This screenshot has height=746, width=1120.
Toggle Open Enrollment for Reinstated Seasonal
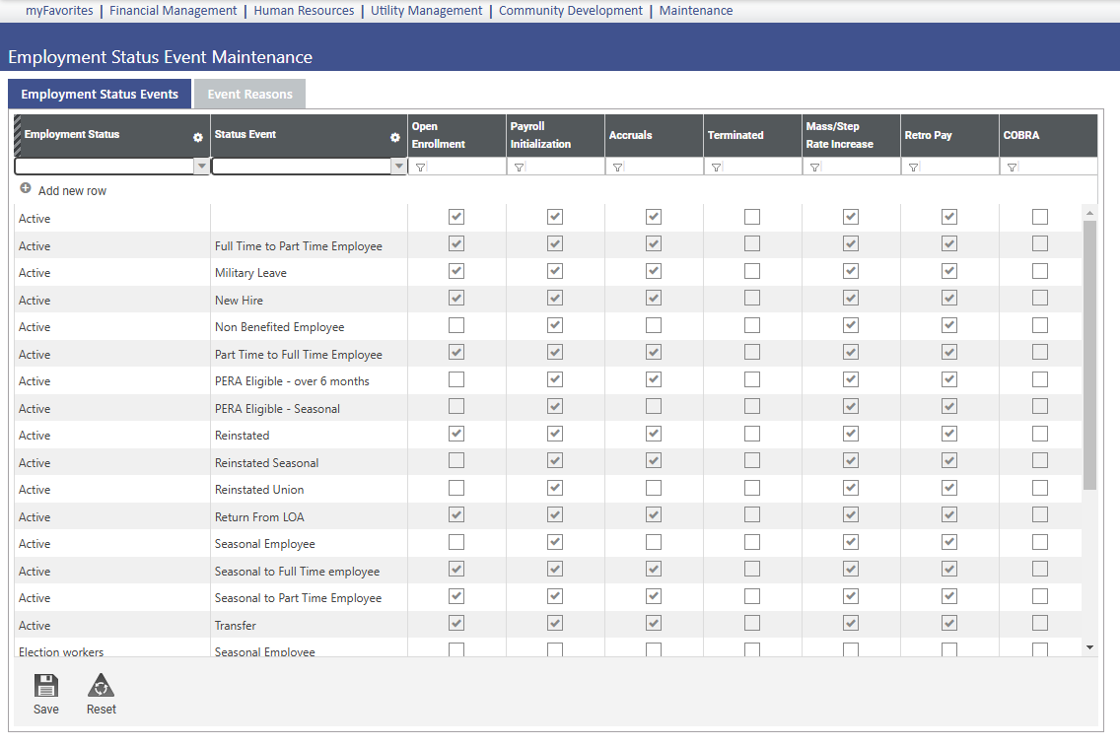coord(456,461)
